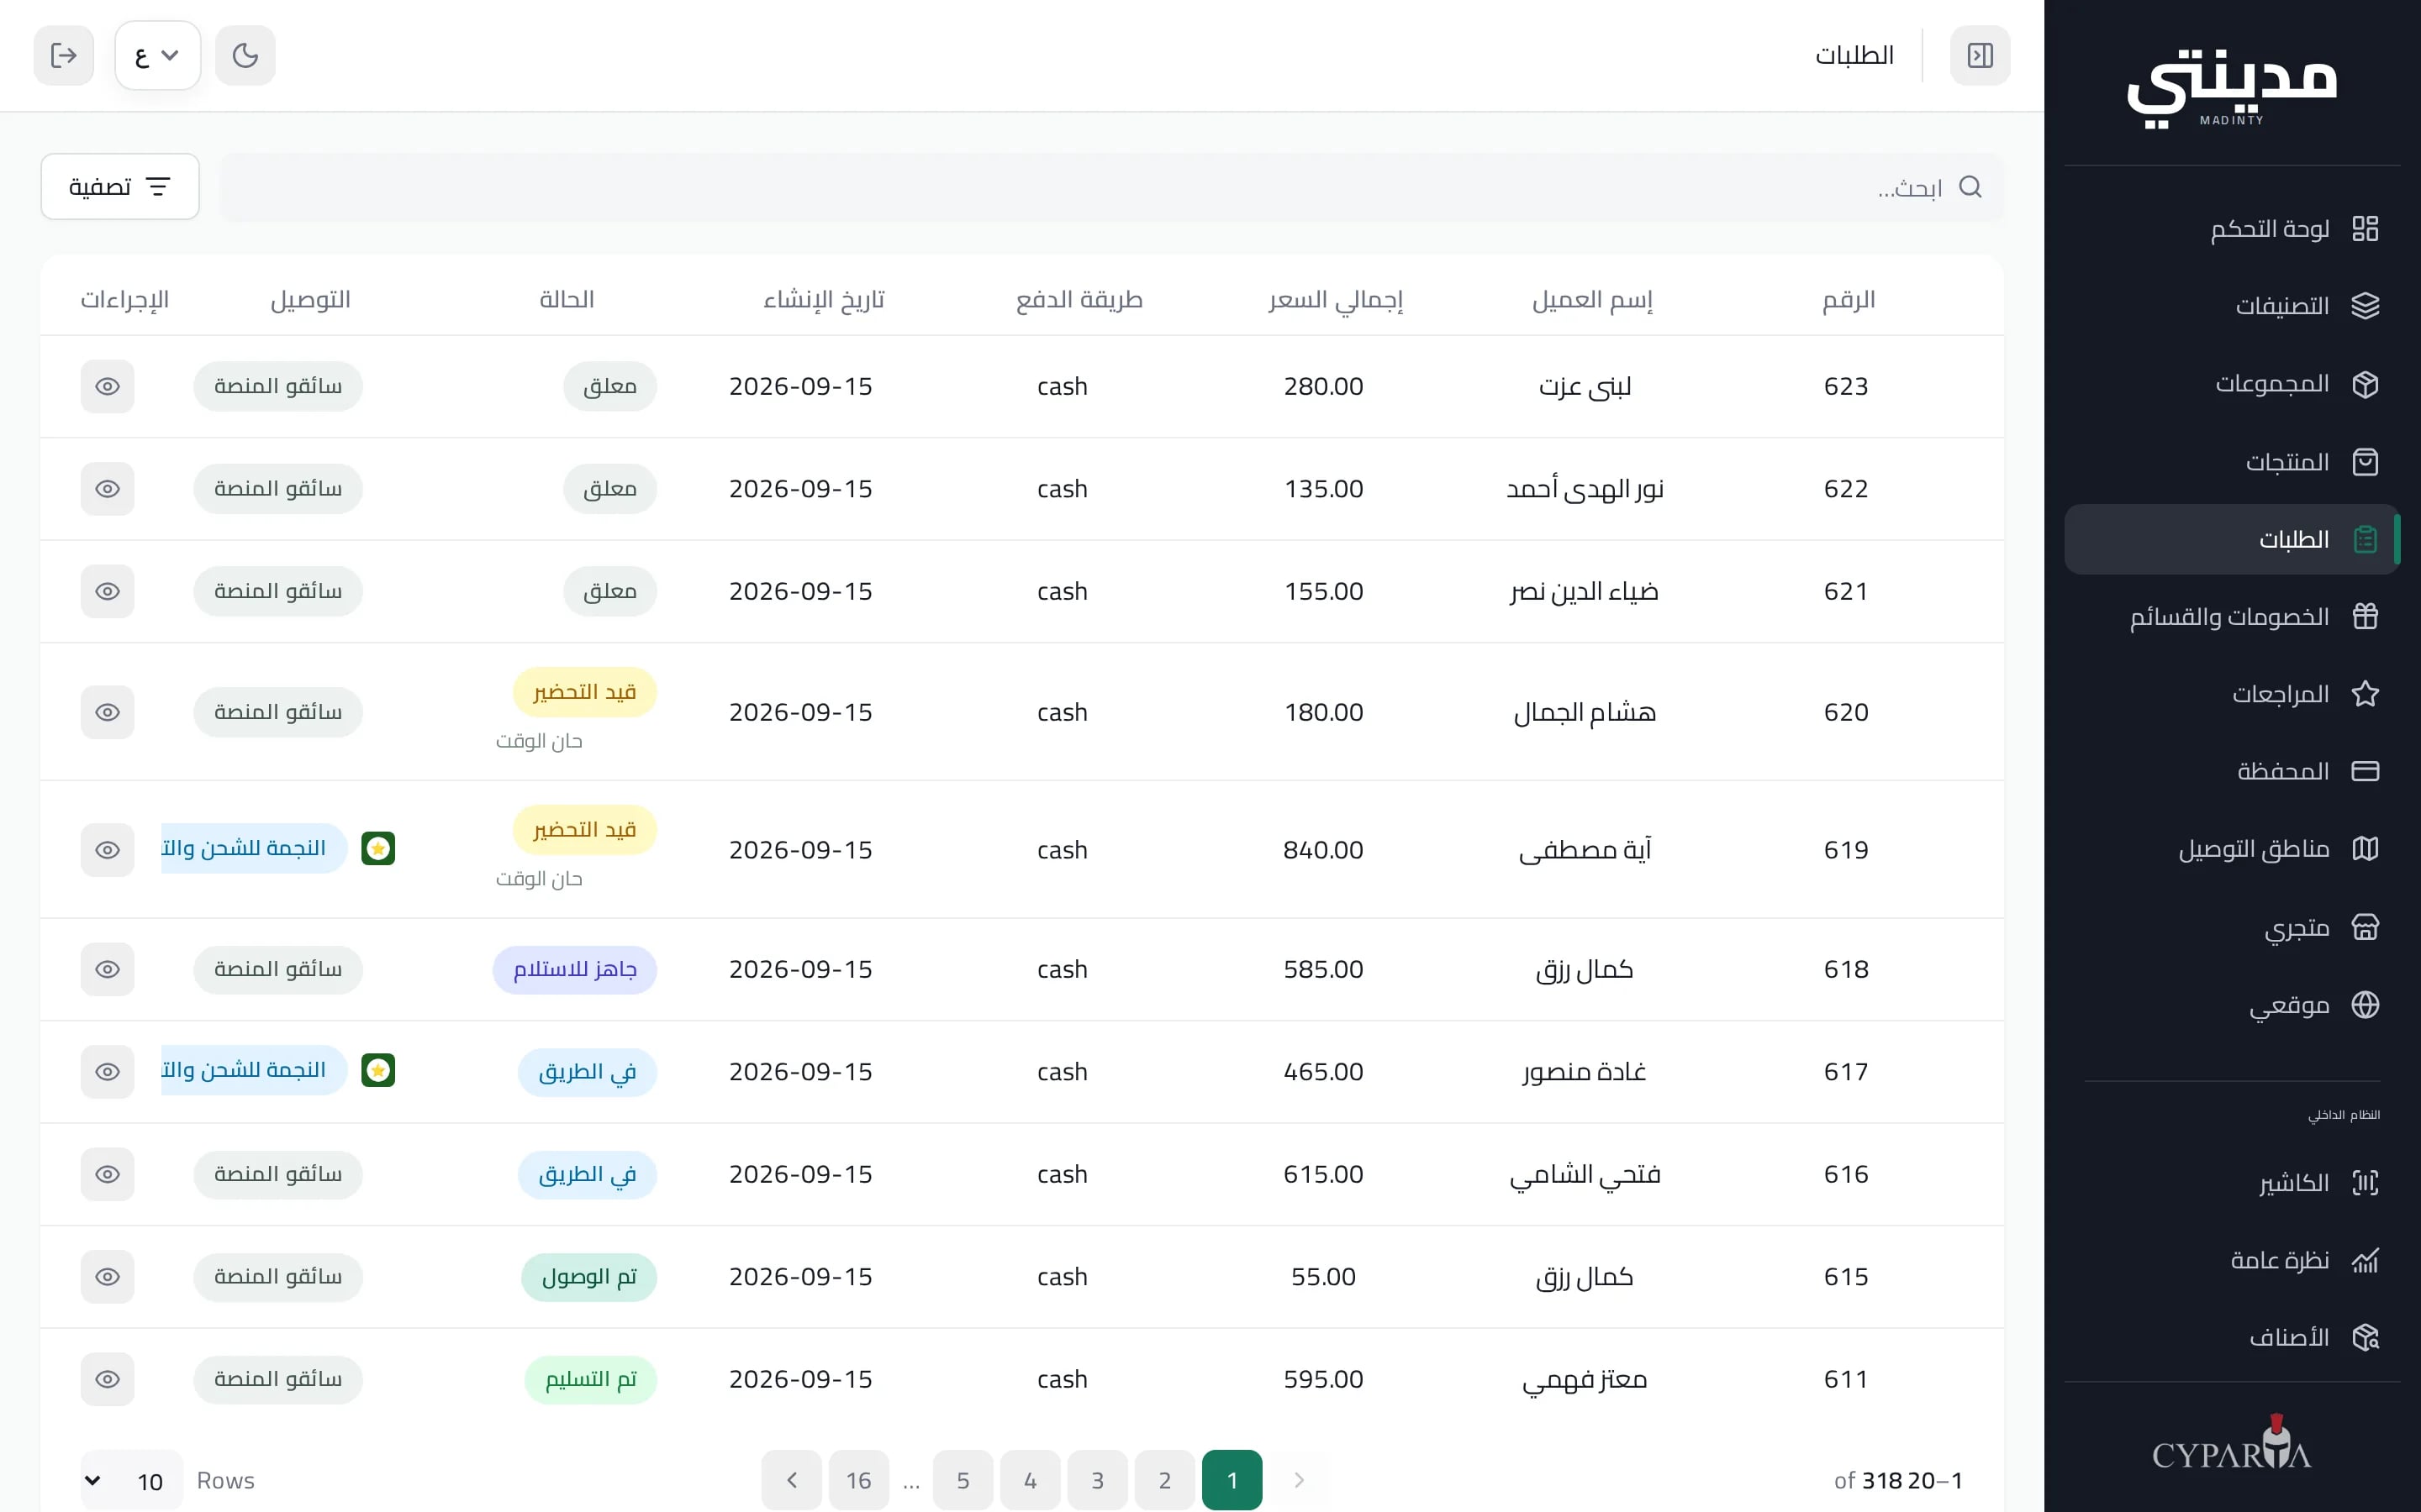Click the مدينتي logo in sidebar

click(2232, 90)
